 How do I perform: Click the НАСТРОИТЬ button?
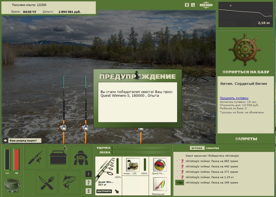pyautogui.click(x=104, y=191)
